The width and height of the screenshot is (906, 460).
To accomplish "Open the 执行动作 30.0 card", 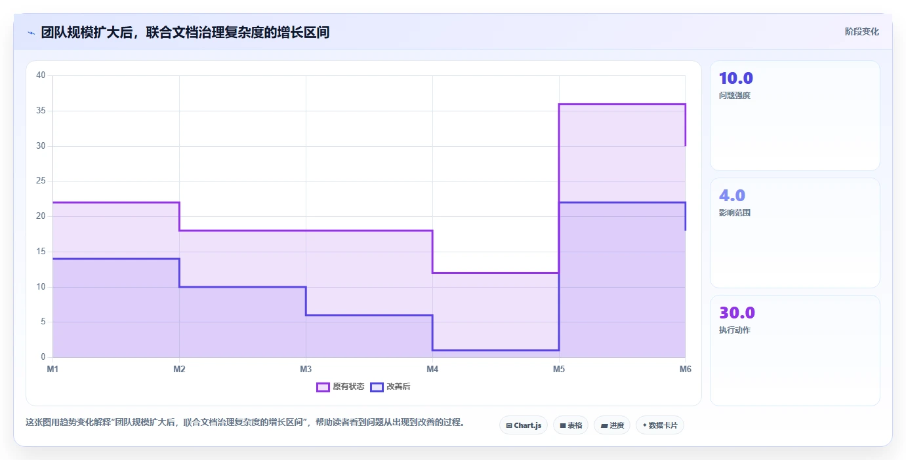I will (x=794, y=350).
